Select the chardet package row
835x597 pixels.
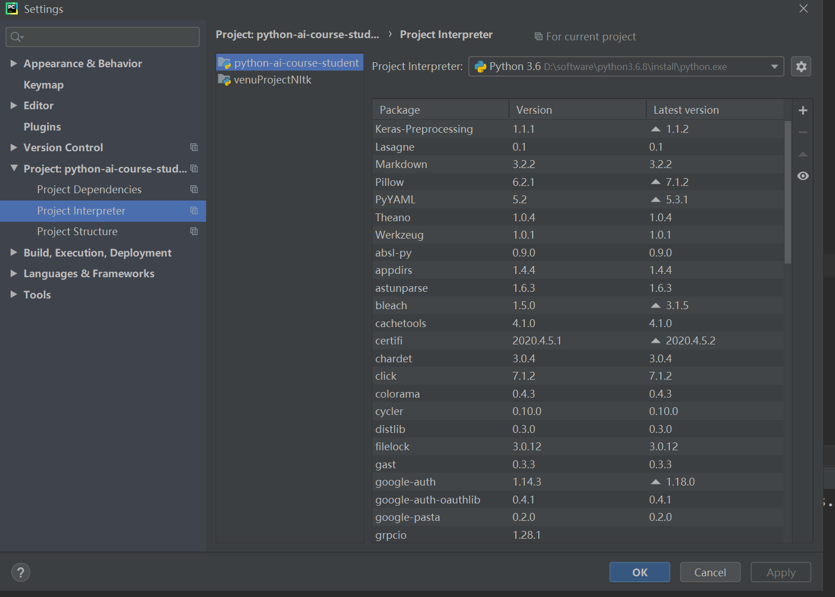point(578,358)
